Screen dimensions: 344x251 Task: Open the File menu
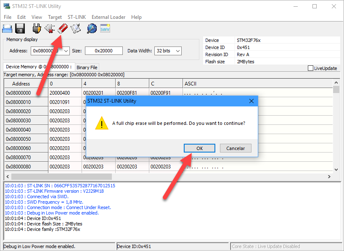pos(8,17)
